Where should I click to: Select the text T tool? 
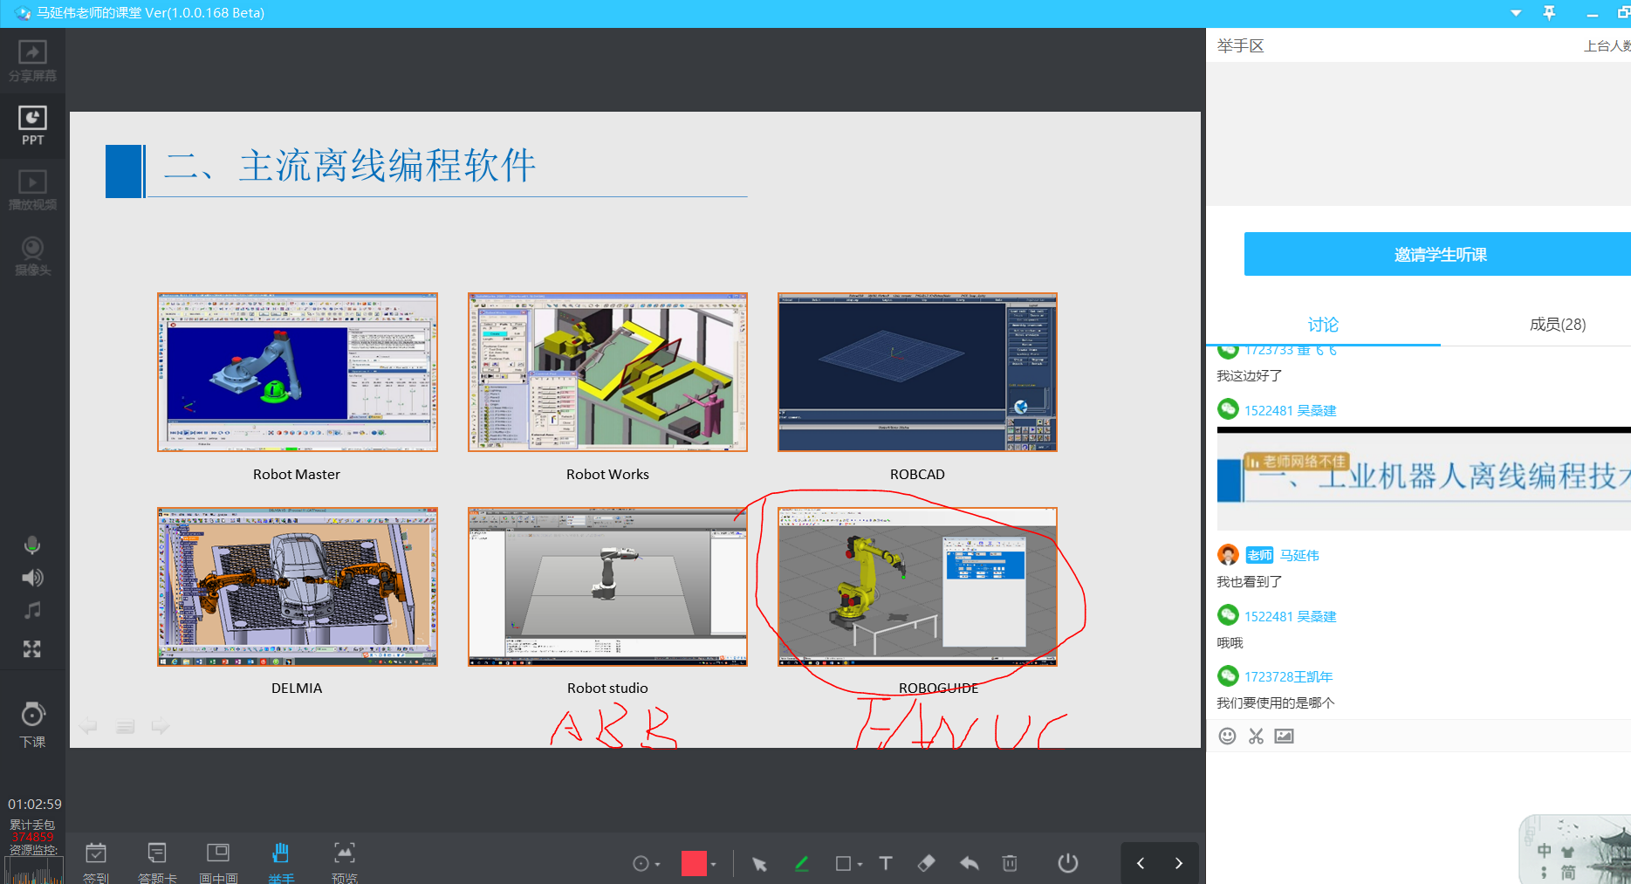(x=886, y=863)
